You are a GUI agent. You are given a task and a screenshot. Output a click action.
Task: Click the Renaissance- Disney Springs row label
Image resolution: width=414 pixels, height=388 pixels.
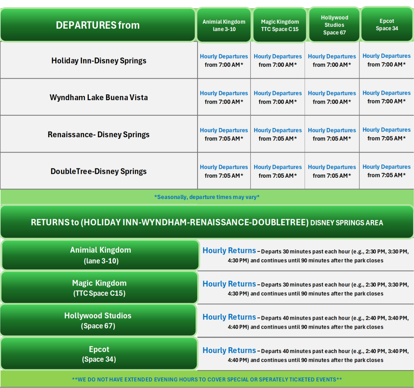[99, 135]
